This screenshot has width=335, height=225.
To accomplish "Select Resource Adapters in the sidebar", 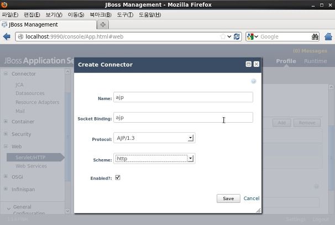I will (38, 102).
